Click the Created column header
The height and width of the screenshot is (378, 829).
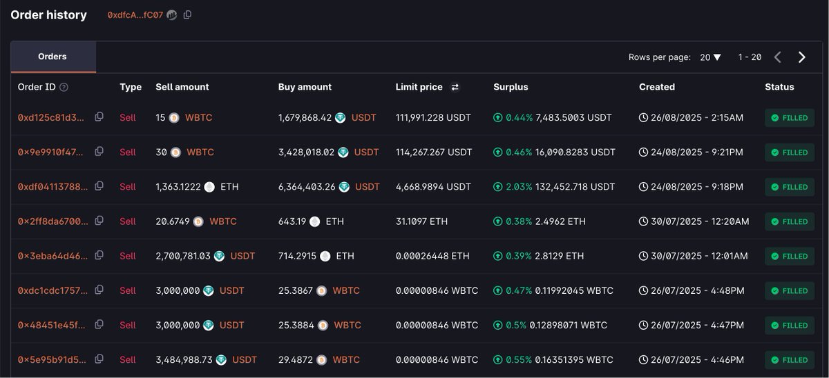tap(656, 88)
